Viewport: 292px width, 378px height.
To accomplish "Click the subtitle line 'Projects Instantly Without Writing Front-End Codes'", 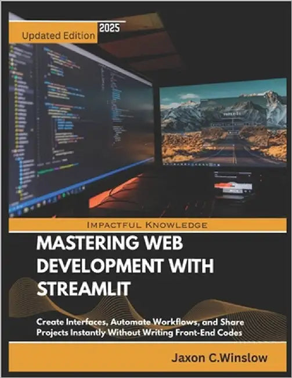I will pyautogui.click(x=139, y=333).
